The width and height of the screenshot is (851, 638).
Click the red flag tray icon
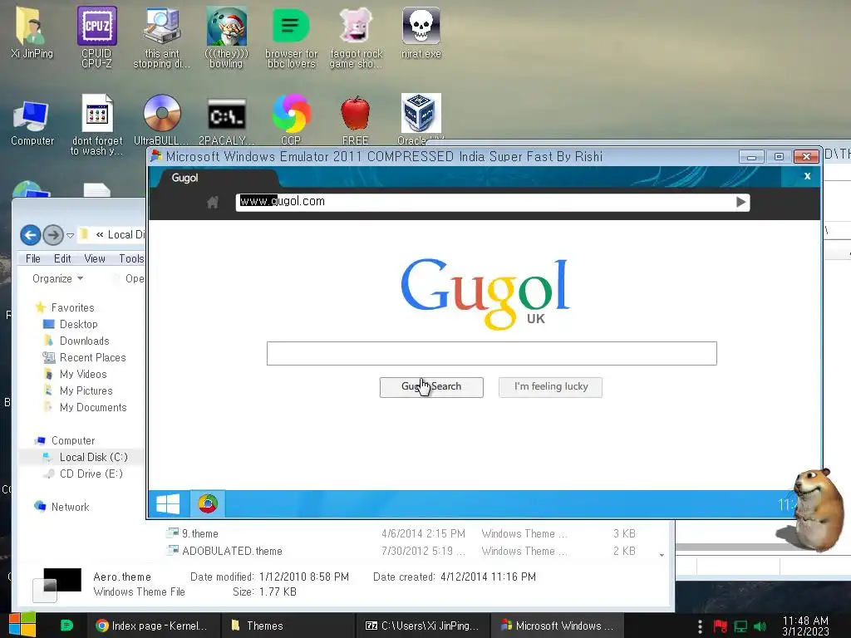tap(721, 626)
